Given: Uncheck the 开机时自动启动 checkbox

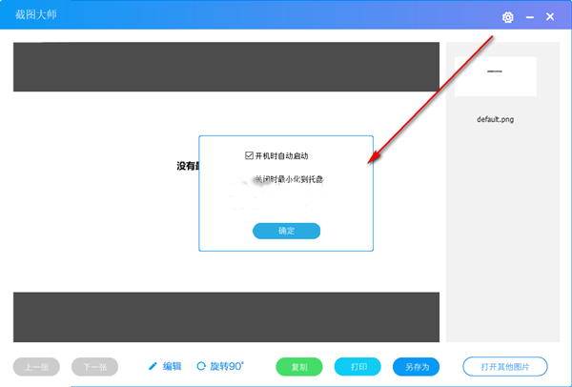Looking at the screenshot, I should (250, 155).
